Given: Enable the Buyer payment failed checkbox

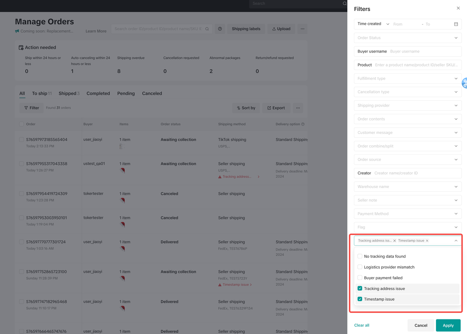Looking at the screenshot, I should click(360, 278).
